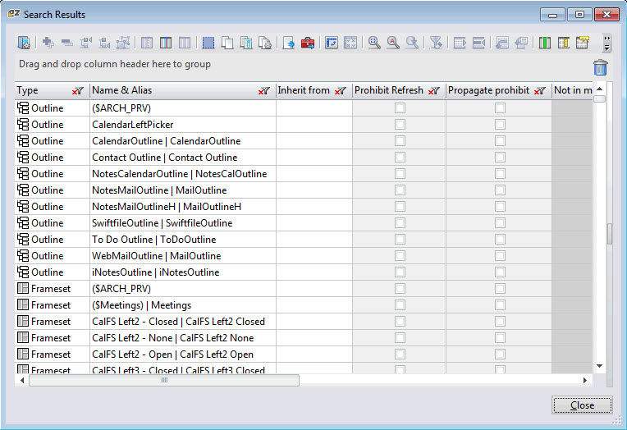627x430 pixels.
Task: Select the WebMailOutline | MailOutline row
Action: (158, 255)
